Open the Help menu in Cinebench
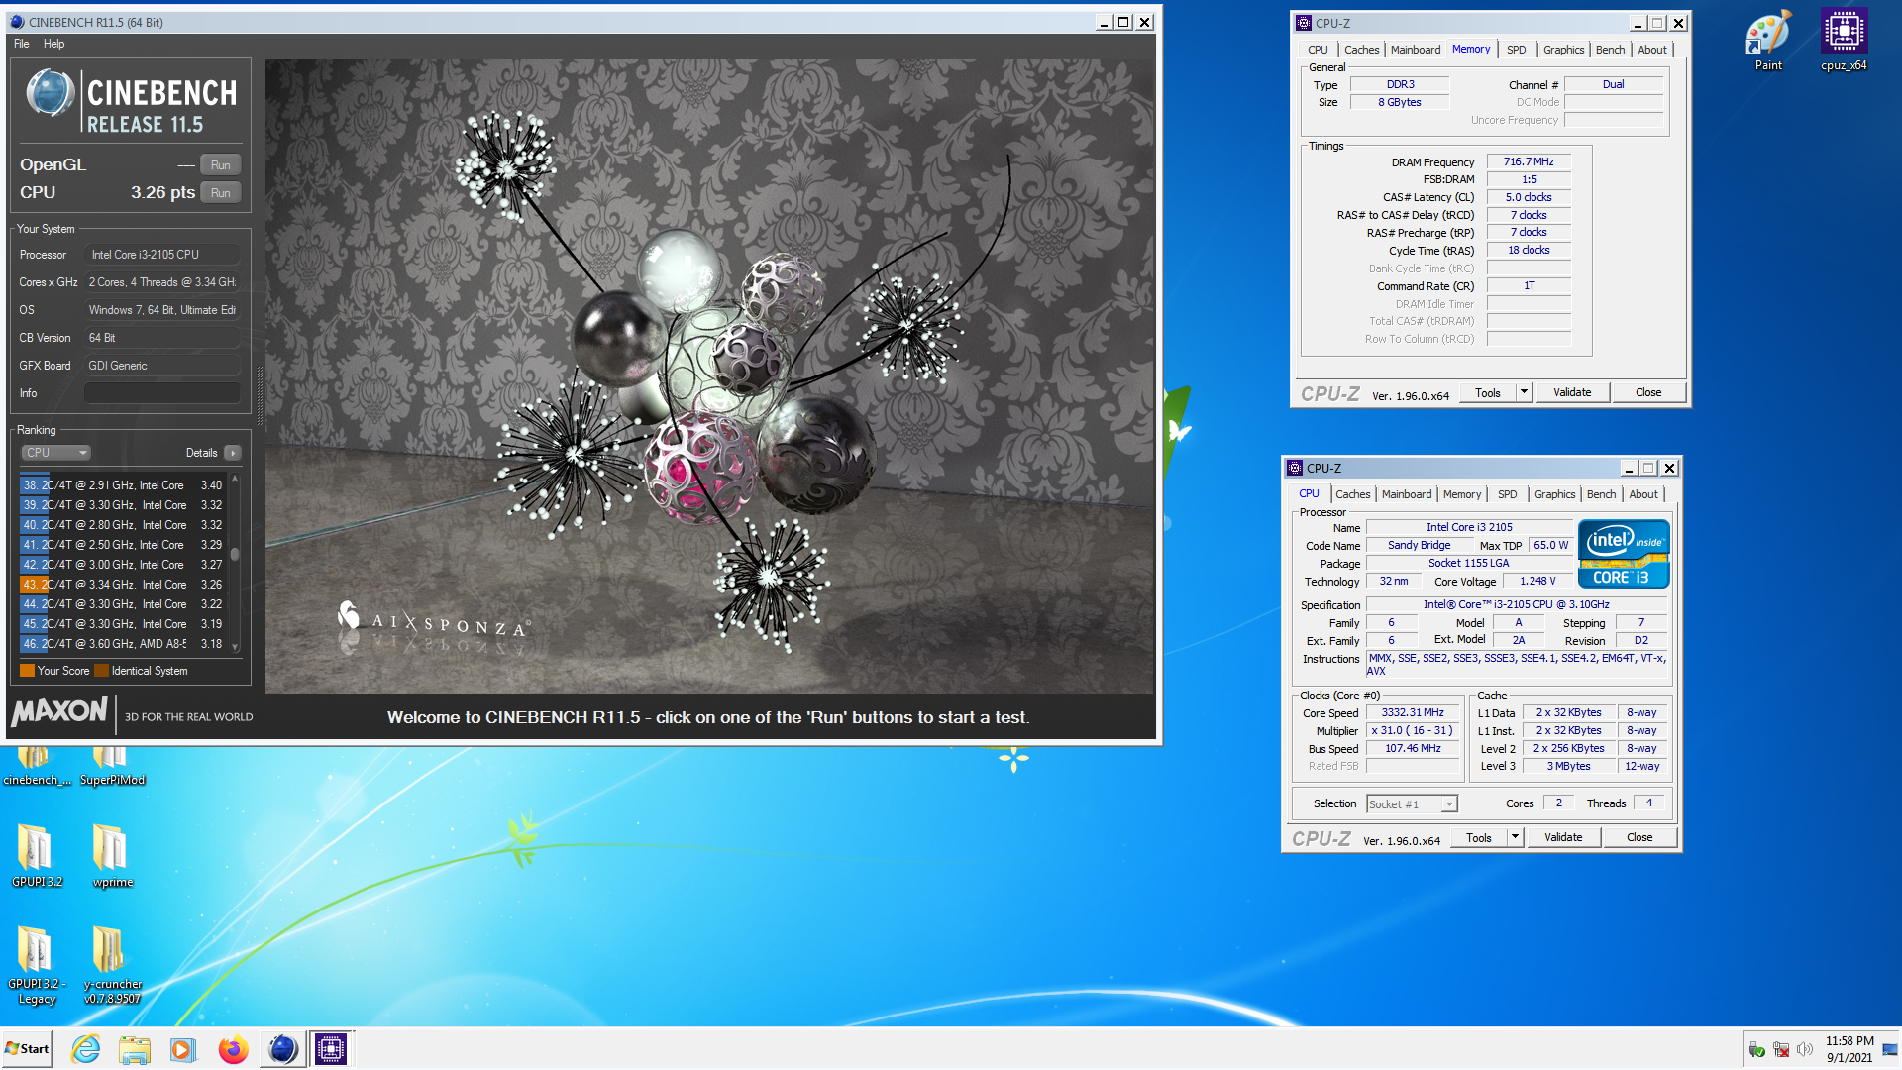The image size is (1902, 1070). [x=53, y=44]
